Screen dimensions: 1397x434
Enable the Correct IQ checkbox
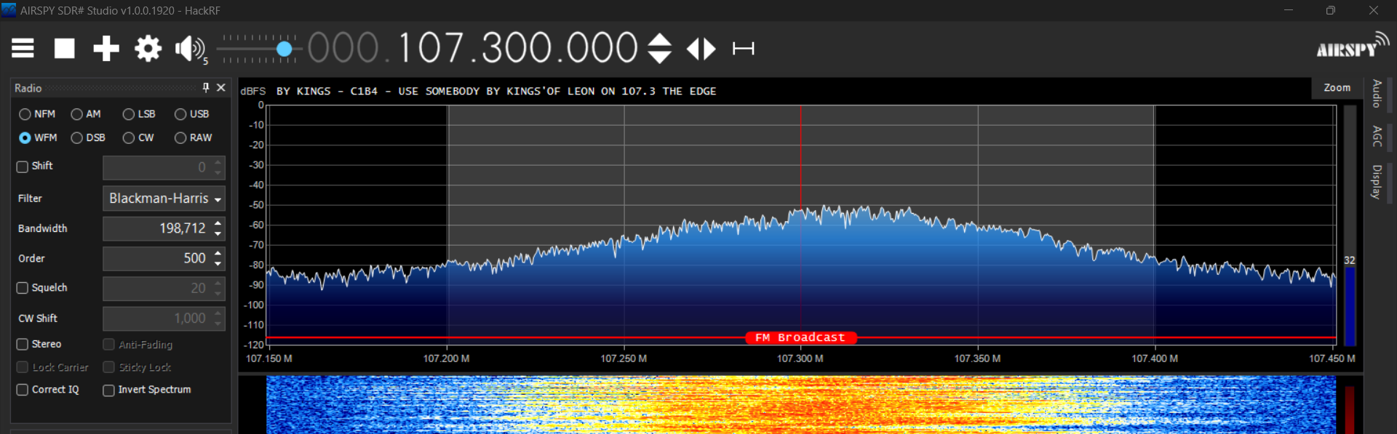(x=23, y=390)
